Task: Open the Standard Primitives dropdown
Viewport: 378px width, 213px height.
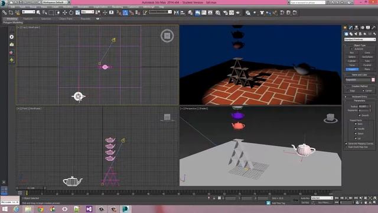Action: coord(360,40)
